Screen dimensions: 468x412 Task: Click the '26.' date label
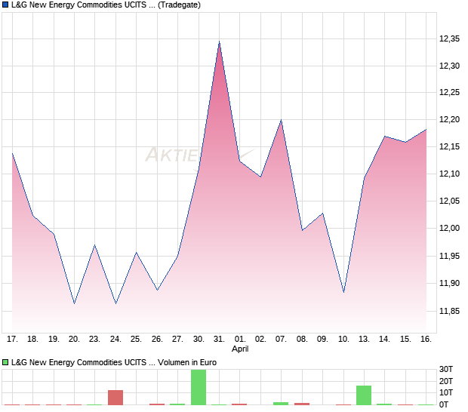pyautogui.click(x=157, y=339)
